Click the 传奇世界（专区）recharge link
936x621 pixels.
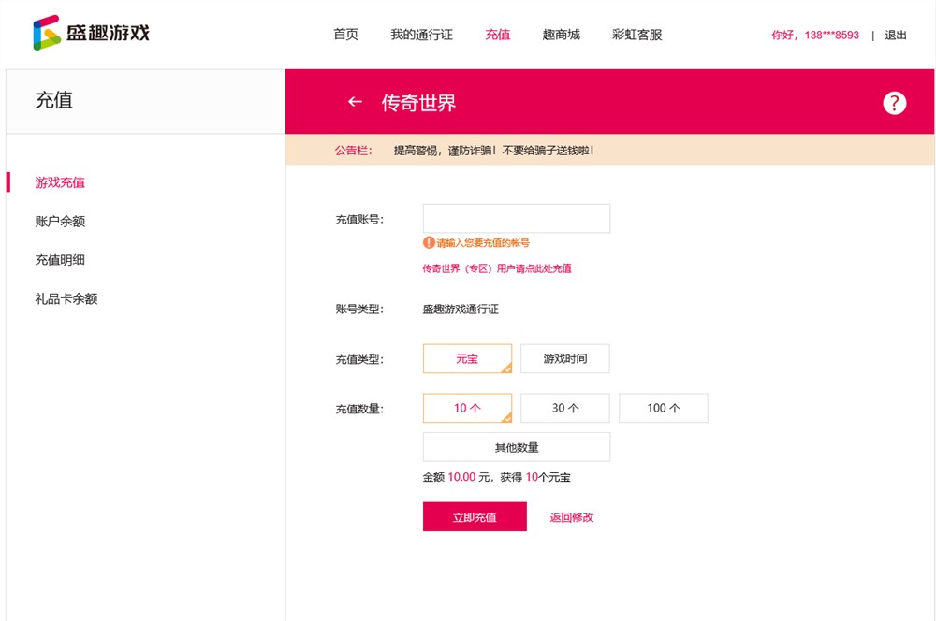tap(496, 268)
